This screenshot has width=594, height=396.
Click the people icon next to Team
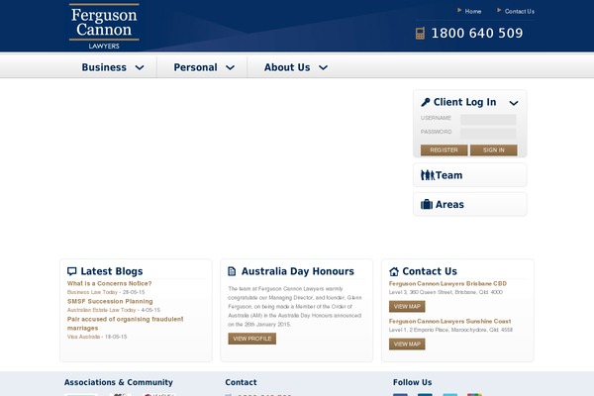click(428, 175)
